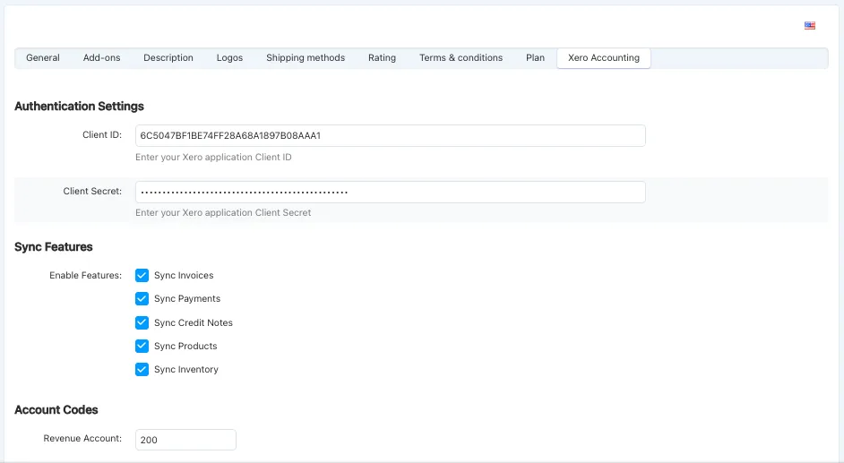Focus the Client Secret password field
This screenshot has width=844, height=463.
tap(391, 192)
